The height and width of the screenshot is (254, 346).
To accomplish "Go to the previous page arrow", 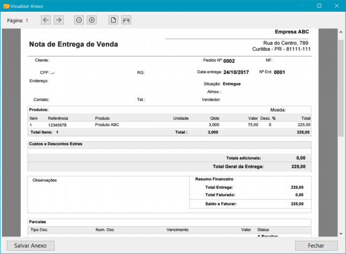I will click(x=46, y=20).
